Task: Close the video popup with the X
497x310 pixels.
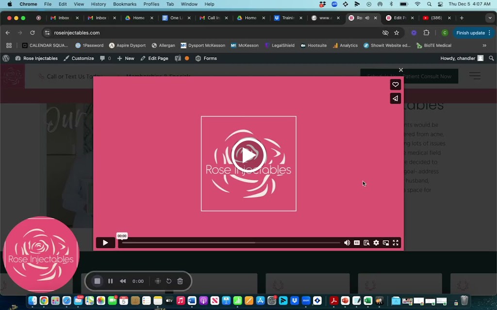Action: [x=401, y=70]
